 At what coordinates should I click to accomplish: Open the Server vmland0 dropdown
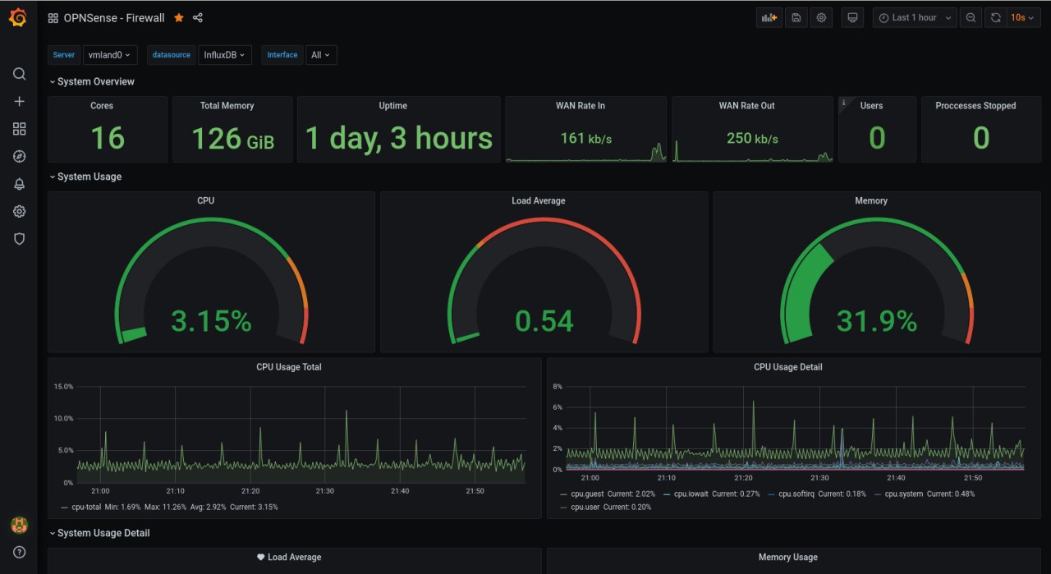click(x=110, y=55)
